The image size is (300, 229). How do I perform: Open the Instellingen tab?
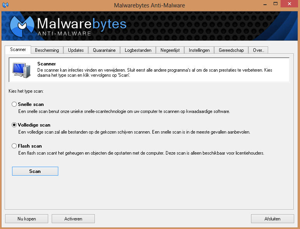199,50
